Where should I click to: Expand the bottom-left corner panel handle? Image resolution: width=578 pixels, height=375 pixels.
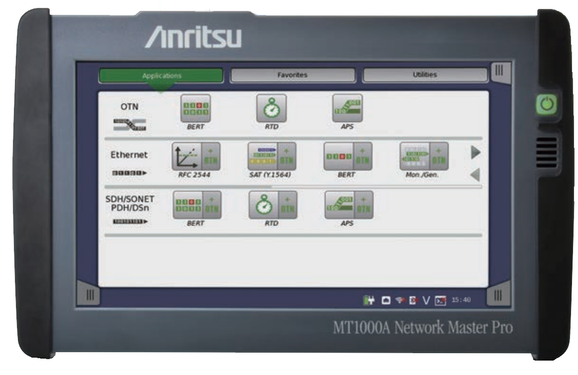(x=88, y=294)
